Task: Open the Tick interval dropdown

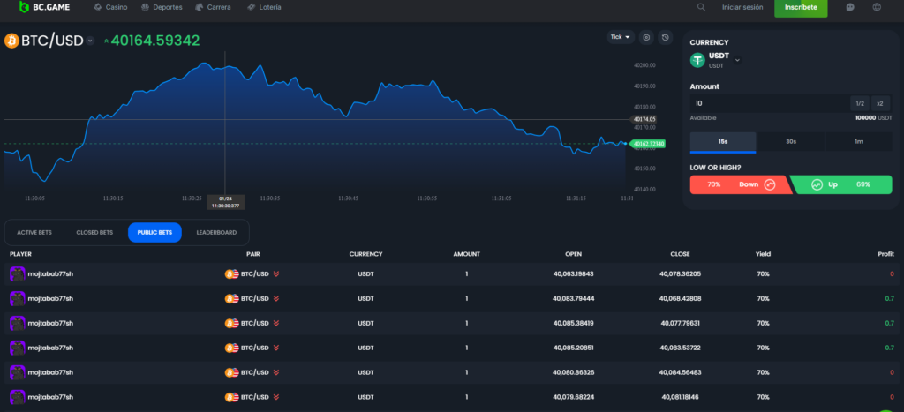Action: pos(621,37)
